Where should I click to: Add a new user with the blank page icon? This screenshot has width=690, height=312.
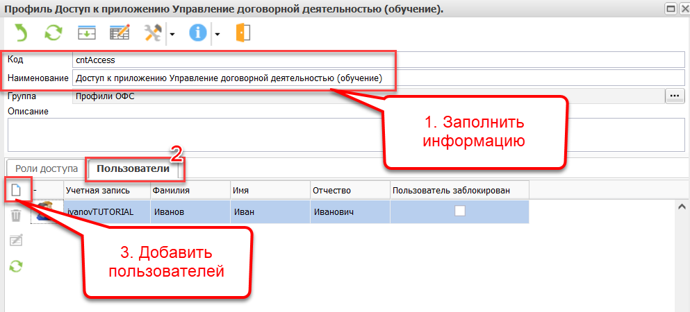pyautogui.click(x=16, y=189)
